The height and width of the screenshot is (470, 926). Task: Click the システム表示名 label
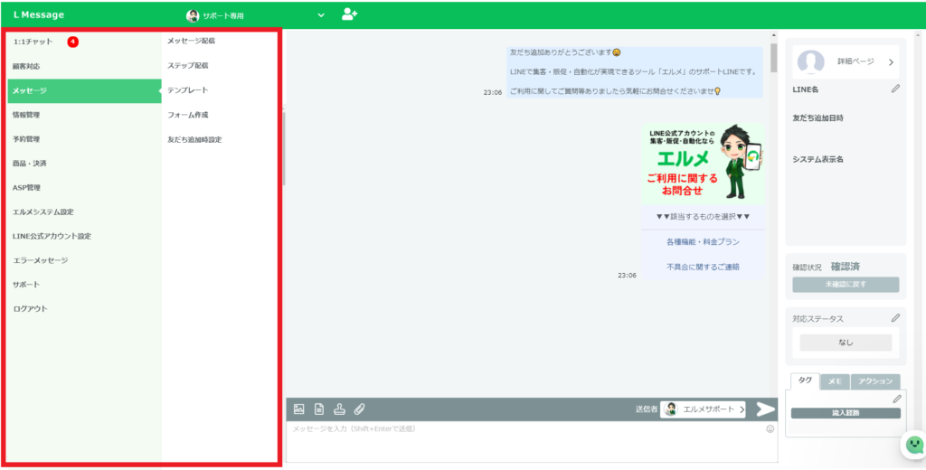[x=817, y=159]
